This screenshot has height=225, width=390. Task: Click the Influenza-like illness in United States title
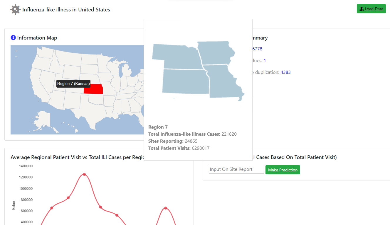pos(66,10)
